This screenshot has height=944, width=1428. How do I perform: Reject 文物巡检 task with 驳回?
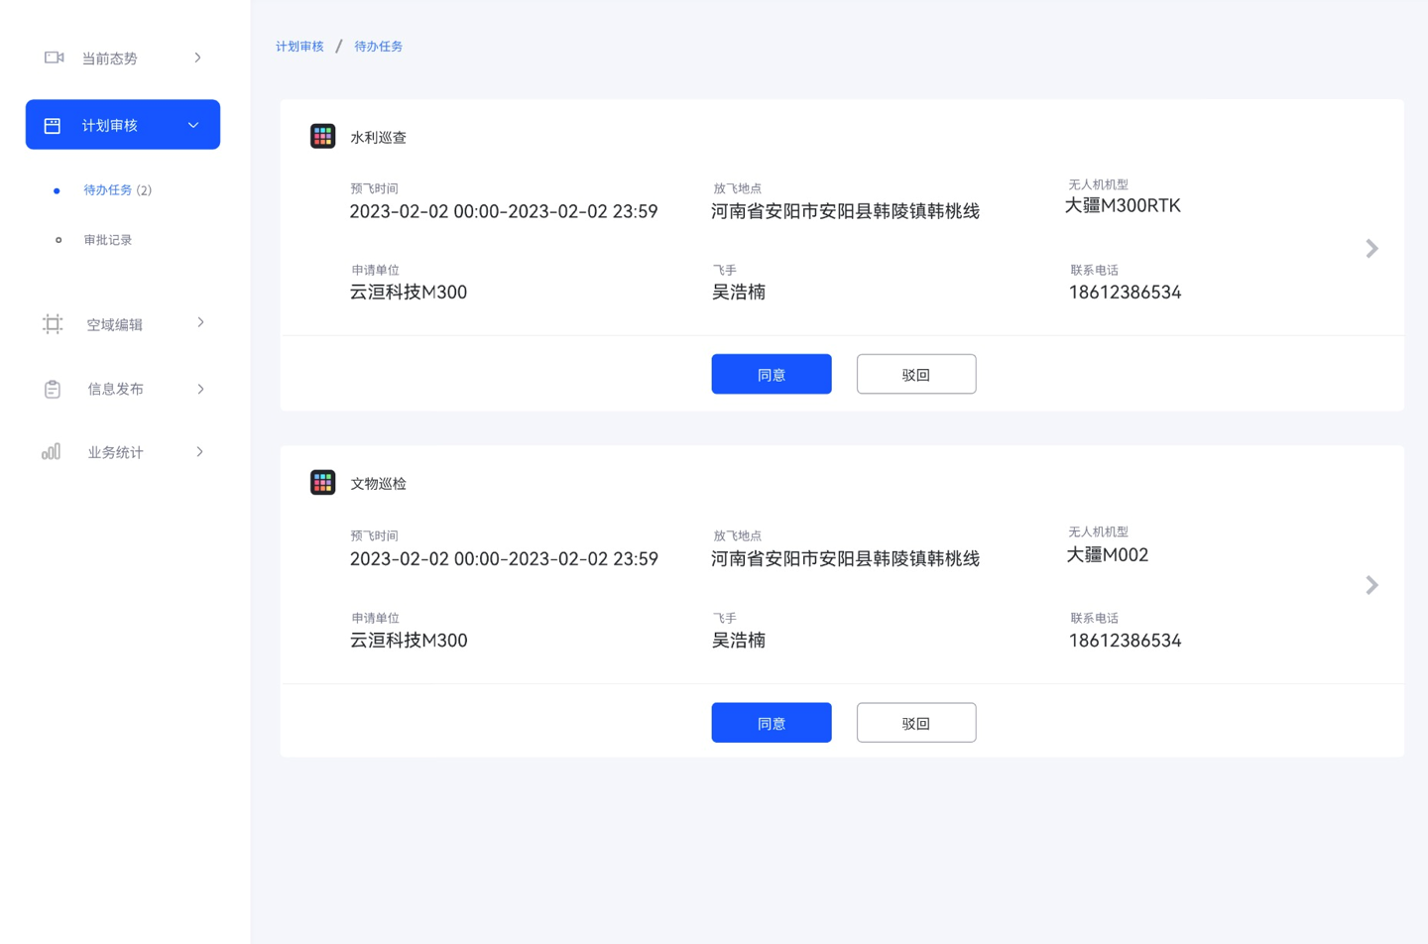(915, 723)
